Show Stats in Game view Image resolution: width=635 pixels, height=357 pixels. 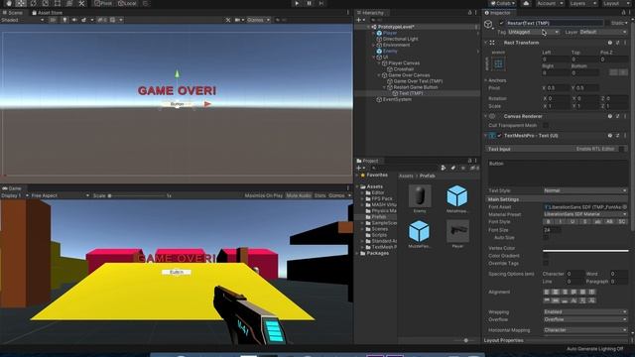tap(319, 195)
